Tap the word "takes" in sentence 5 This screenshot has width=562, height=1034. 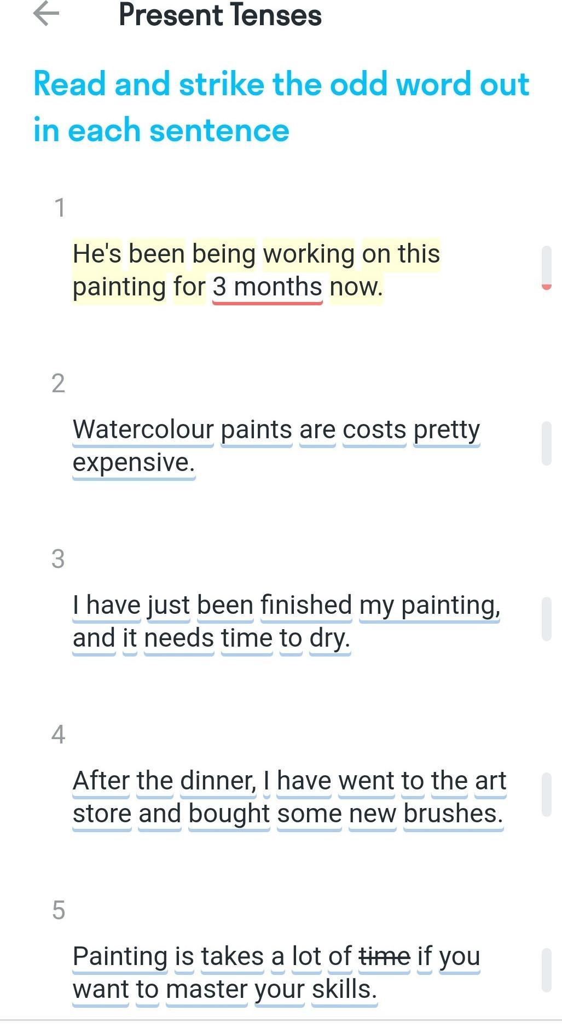[233, 957]
